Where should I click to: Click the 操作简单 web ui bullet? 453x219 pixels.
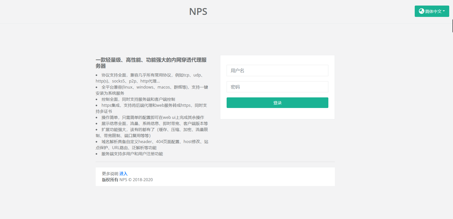tap(153, 117)
